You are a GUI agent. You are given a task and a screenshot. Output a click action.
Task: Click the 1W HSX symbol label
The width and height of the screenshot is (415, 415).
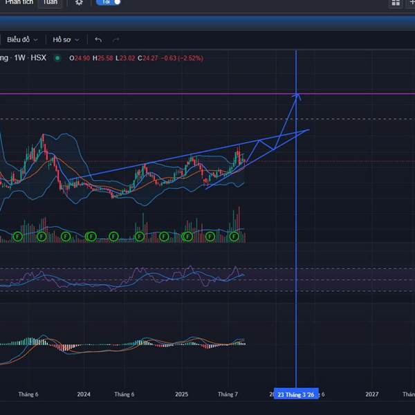click(31, 58)
